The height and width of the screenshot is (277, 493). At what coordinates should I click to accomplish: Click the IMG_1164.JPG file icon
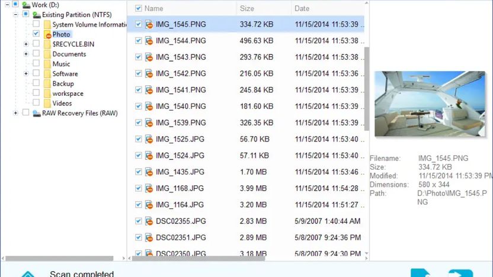point(149,205)
